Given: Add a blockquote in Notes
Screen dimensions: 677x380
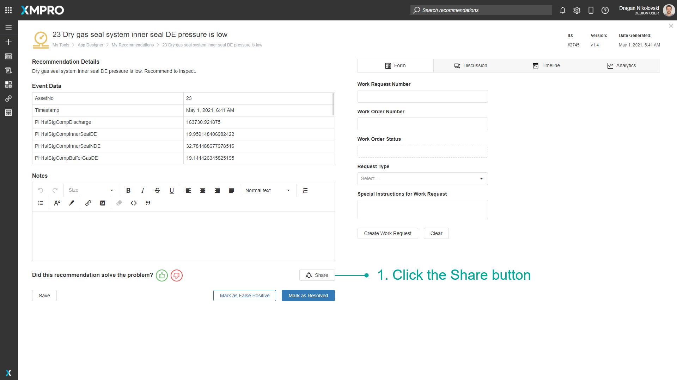Looking at the screenshot, I should 148,203.
